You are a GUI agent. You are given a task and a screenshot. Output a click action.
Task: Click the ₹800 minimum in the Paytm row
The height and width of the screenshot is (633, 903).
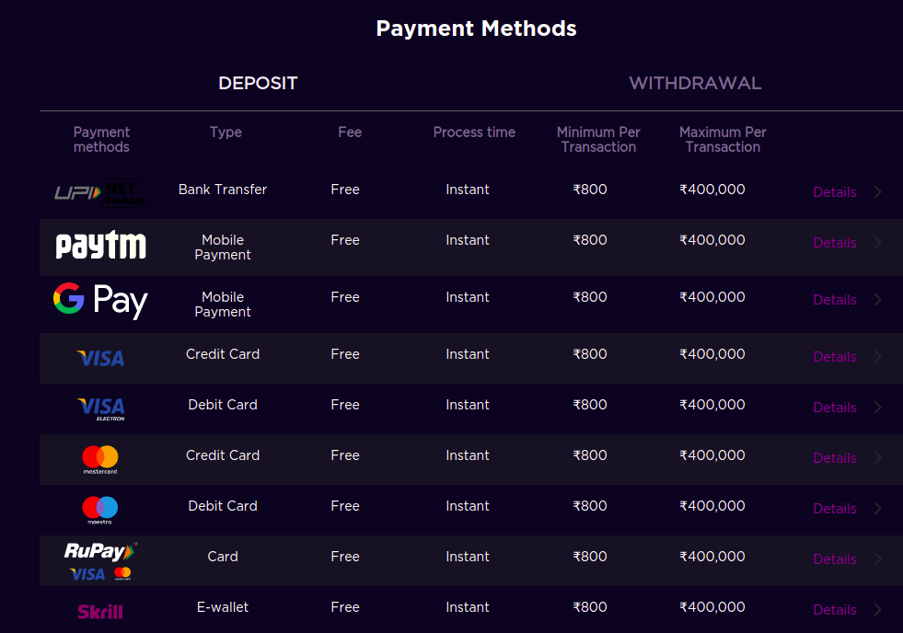tap(590, 240)
